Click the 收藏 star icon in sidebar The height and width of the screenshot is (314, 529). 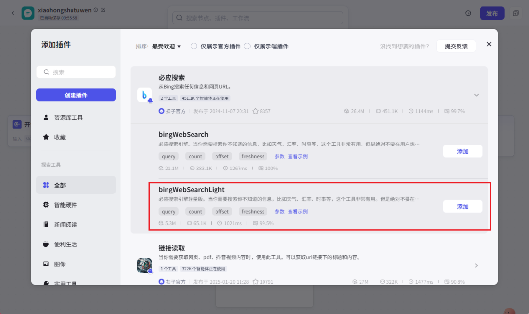point(46,137)
